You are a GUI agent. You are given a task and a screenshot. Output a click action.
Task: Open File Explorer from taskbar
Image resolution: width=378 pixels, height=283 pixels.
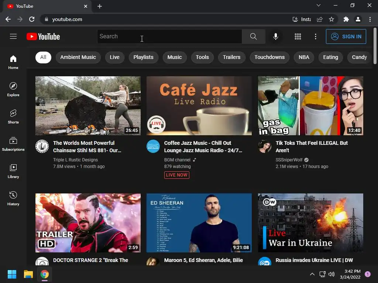pos(28,274)
